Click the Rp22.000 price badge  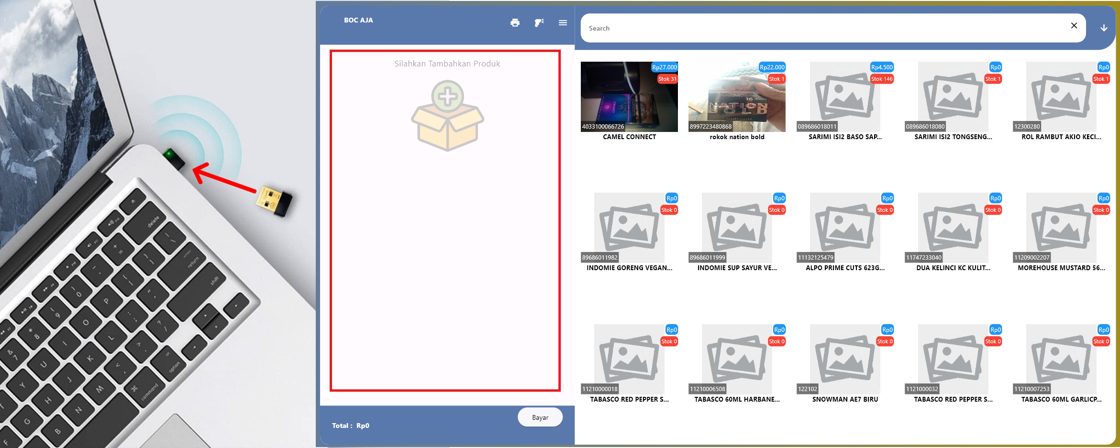(x=772, y=67)
